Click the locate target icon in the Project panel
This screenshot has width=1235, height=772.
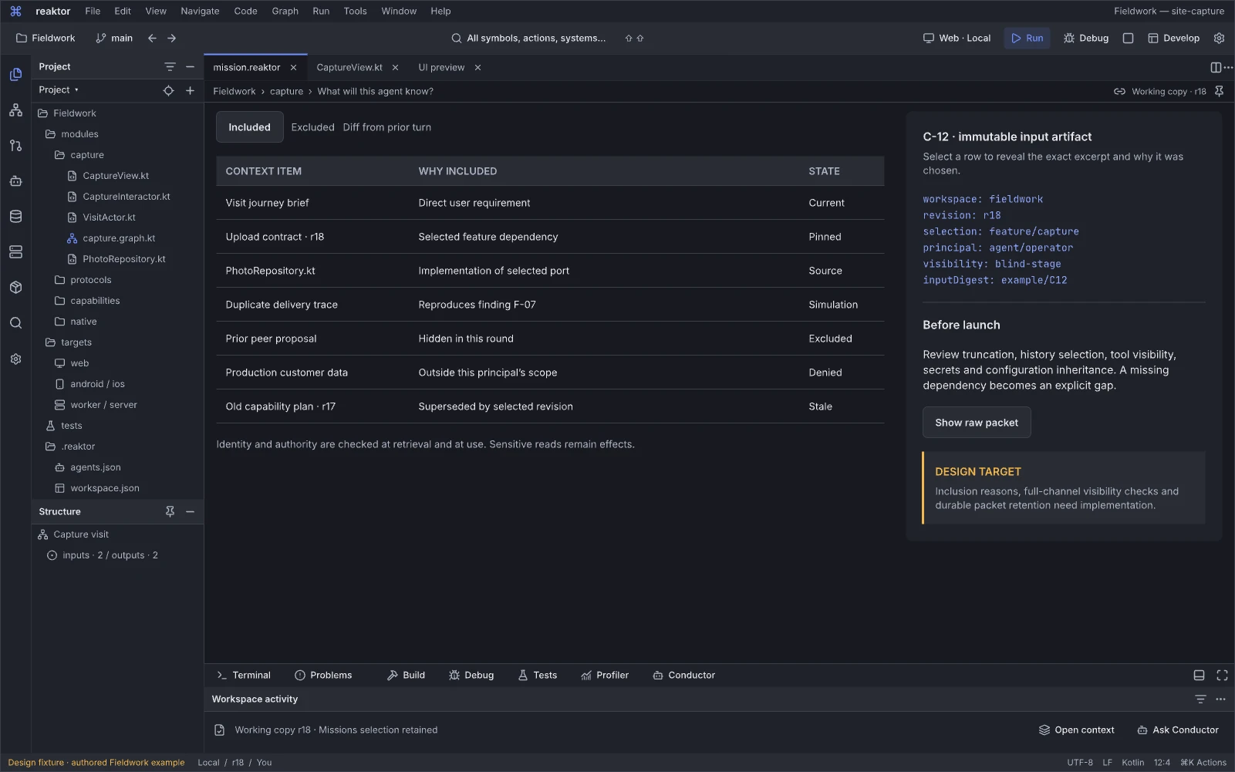point(168,90)
